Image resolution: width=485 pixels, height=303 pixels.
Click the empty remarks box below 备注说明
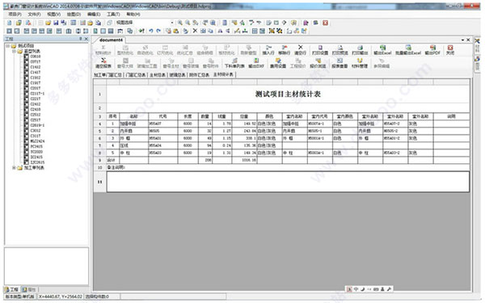(x=288, y=182)
